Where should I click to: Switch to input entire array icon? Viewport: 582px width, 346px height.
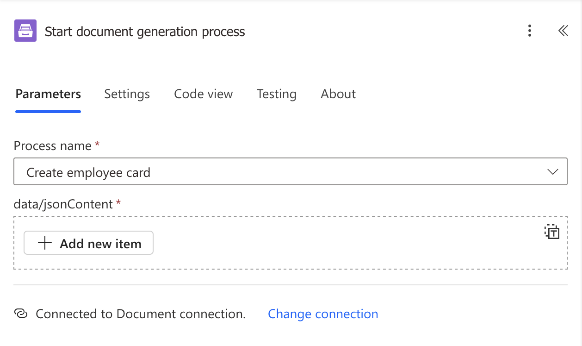click(551, 232)
